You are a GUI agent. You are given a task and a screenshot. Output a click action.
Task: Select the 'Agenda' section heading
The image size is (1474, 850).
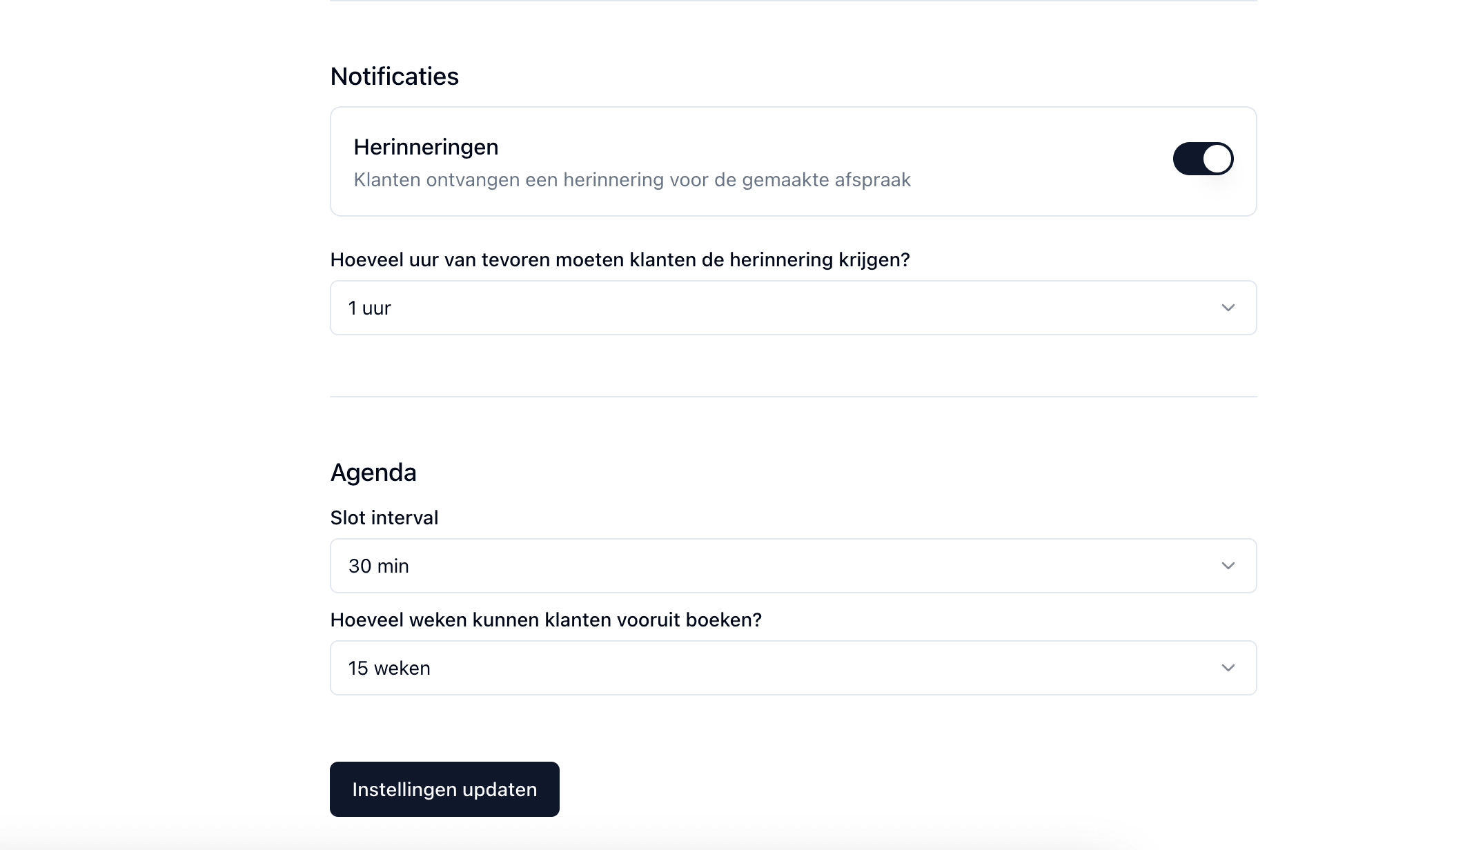point(373,473)
